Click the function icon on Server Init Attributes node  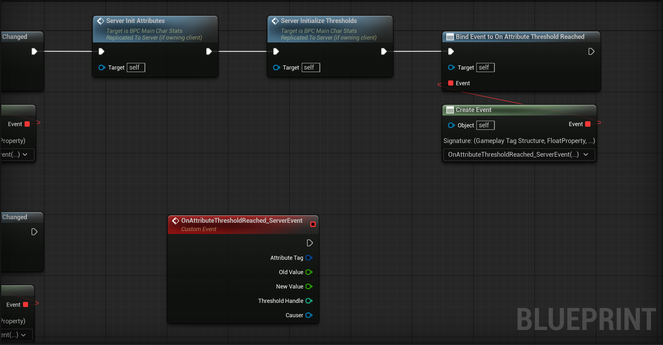100,21
